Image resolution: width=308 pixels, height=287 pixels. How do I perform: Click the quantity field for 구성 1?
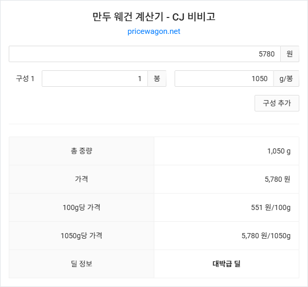click(94, 79)
